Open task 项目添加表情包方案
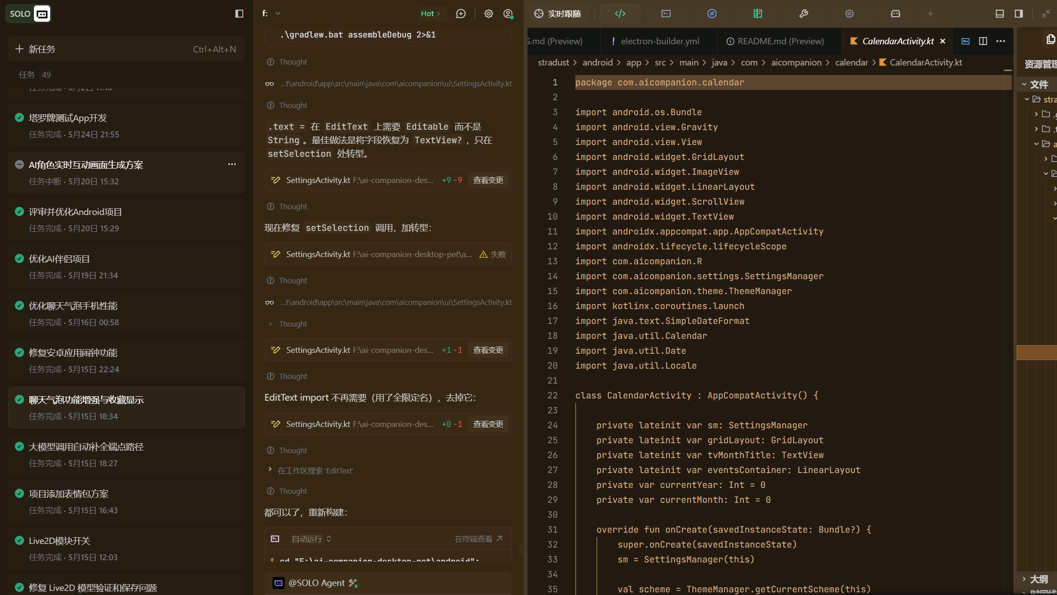The height and width of the screenshot is (595, 1057). pos(126,501)
